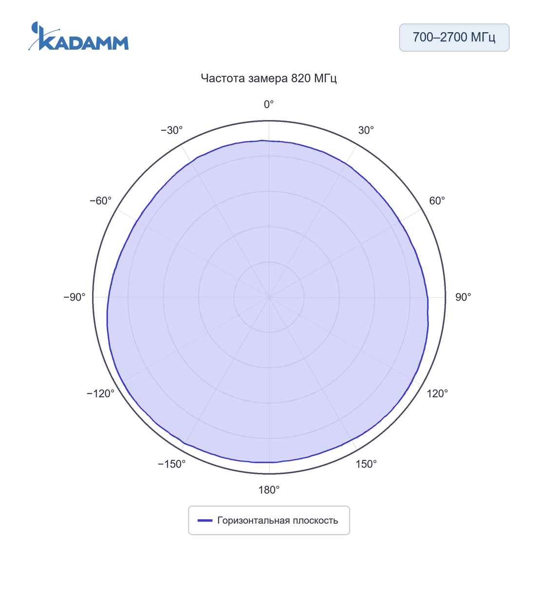Click the −120° angle label
Screen dimensions: 538x591
point(100,393)
